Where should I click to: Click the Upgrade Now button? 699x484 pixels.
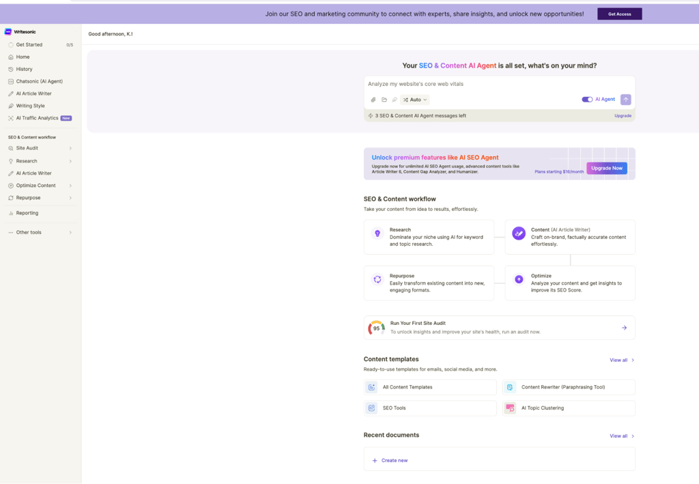coord(607,168)
